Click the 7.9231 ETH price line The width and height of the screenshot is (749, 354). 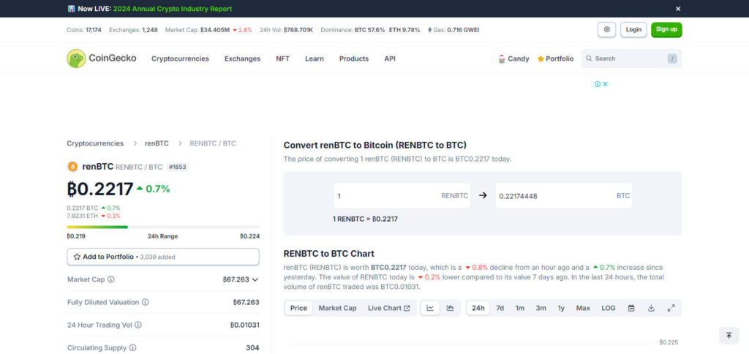point(94,216)
